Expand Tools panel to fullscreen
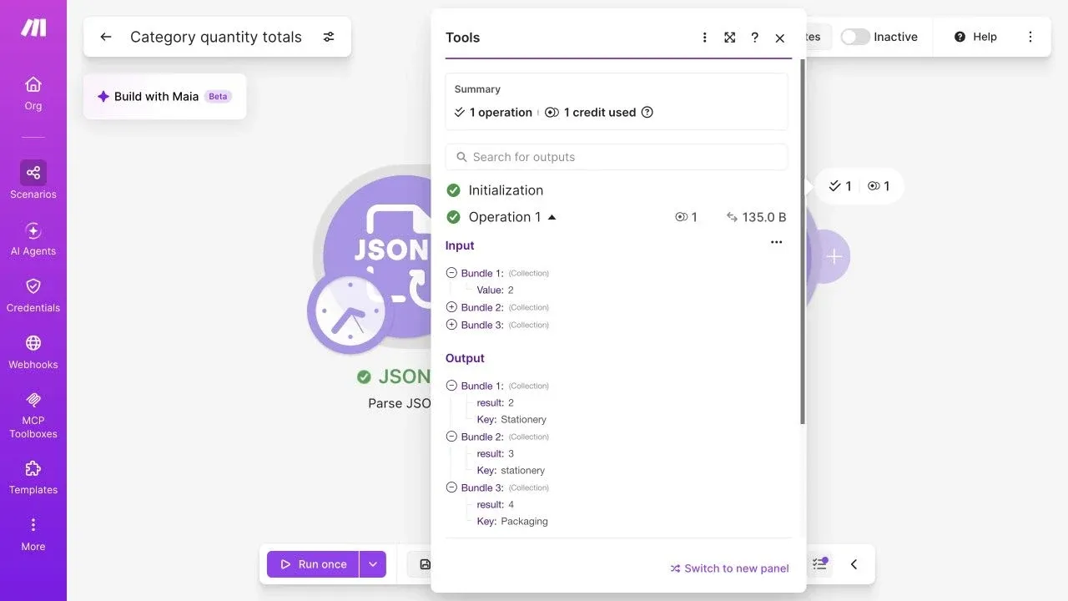Viewport: 1068px width, 601px height. [730, 38]
